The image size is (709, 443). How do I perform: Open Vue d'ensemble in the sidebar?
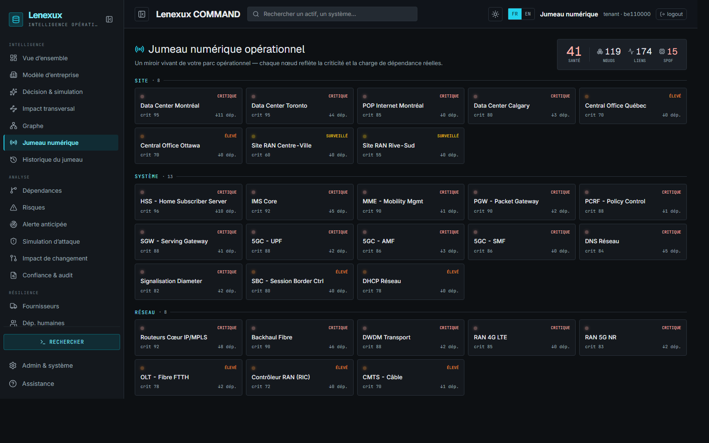tap(61, 58)
